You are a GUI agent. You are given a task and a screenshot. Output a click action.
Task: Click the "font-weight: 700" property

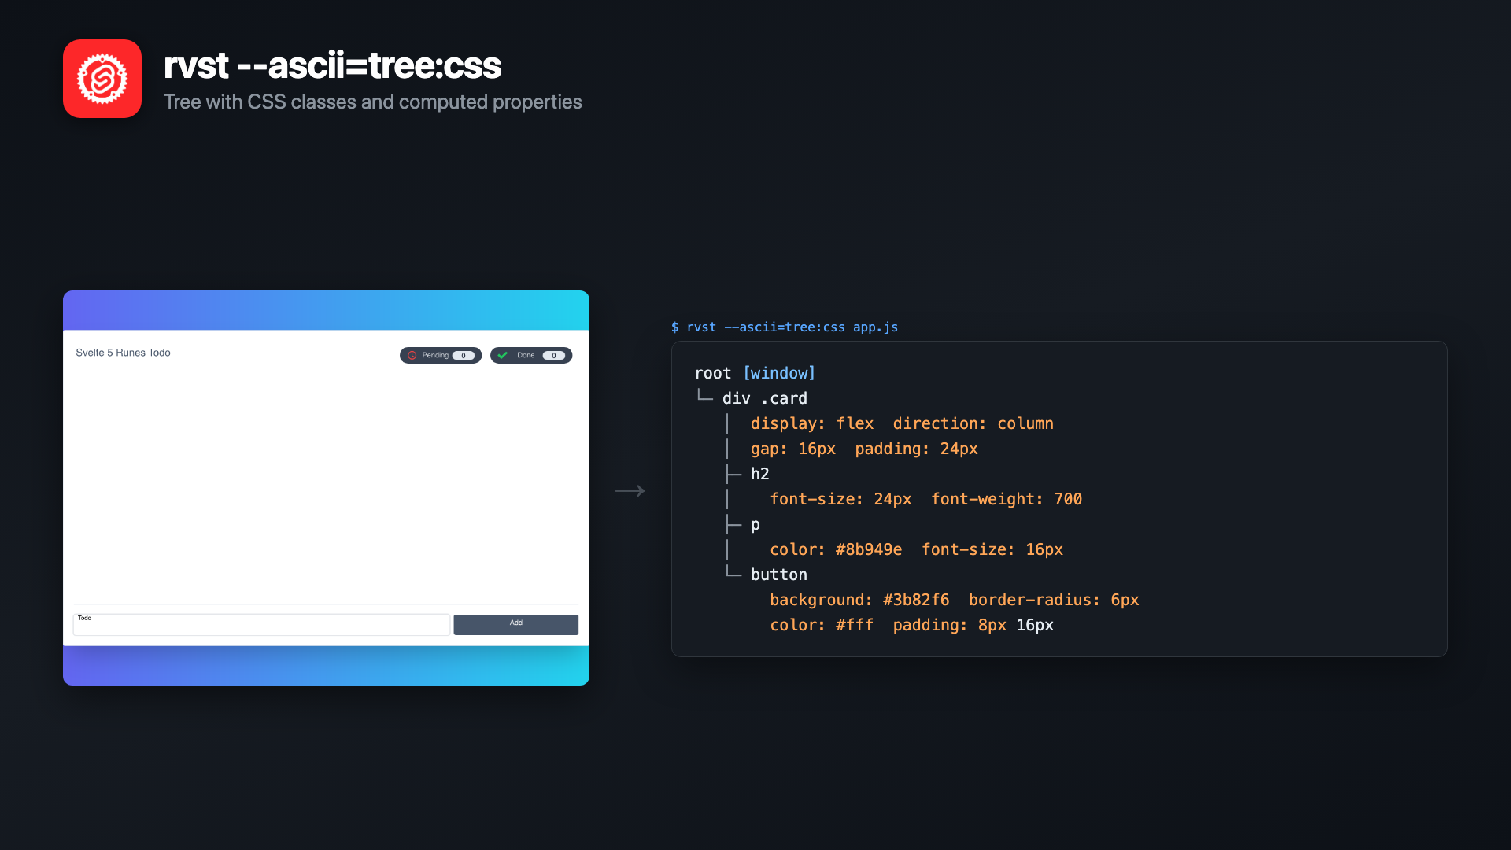1007,499
